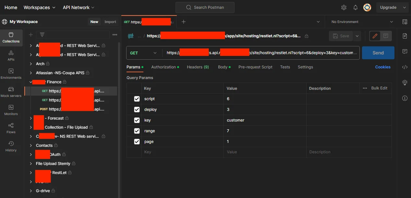Image resolution: width=411 pixels, height=198 pixels.
Task: Open the collections three-dot options menu
Action: (115, 35)
